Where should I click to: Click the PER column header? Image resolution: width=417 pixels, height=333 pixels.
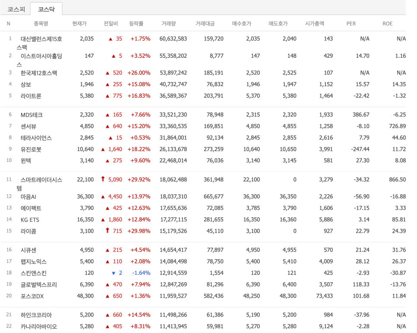351,24
